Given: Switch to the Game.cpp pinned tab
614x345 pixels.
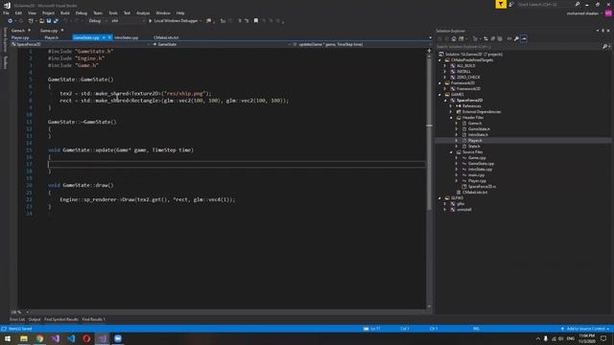Looking at the screenshot, I should click(x=49, y=31).
